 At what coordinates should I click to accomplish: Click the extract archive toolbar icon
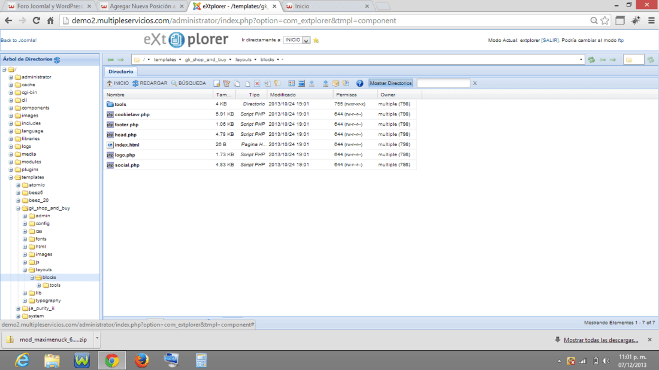coord(346,83)
